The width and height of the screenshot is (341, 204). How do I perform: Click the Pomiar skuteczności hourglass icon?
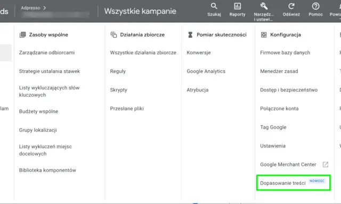pos(190,35)
